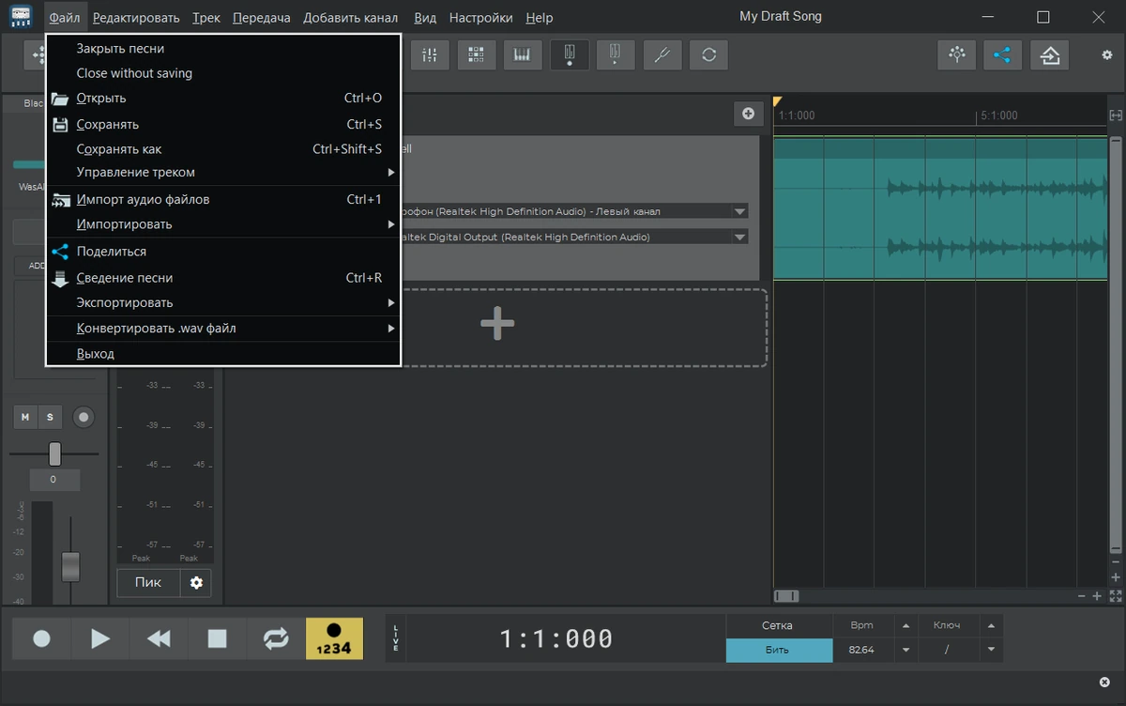Viewport: 1126px width, 706px height.
Task: Mute the channel with M button
Action: coord(25,417)
